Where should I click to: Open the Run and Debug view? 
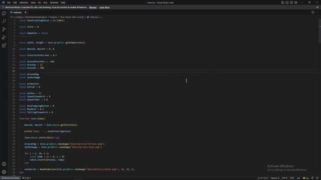(4, 37)
